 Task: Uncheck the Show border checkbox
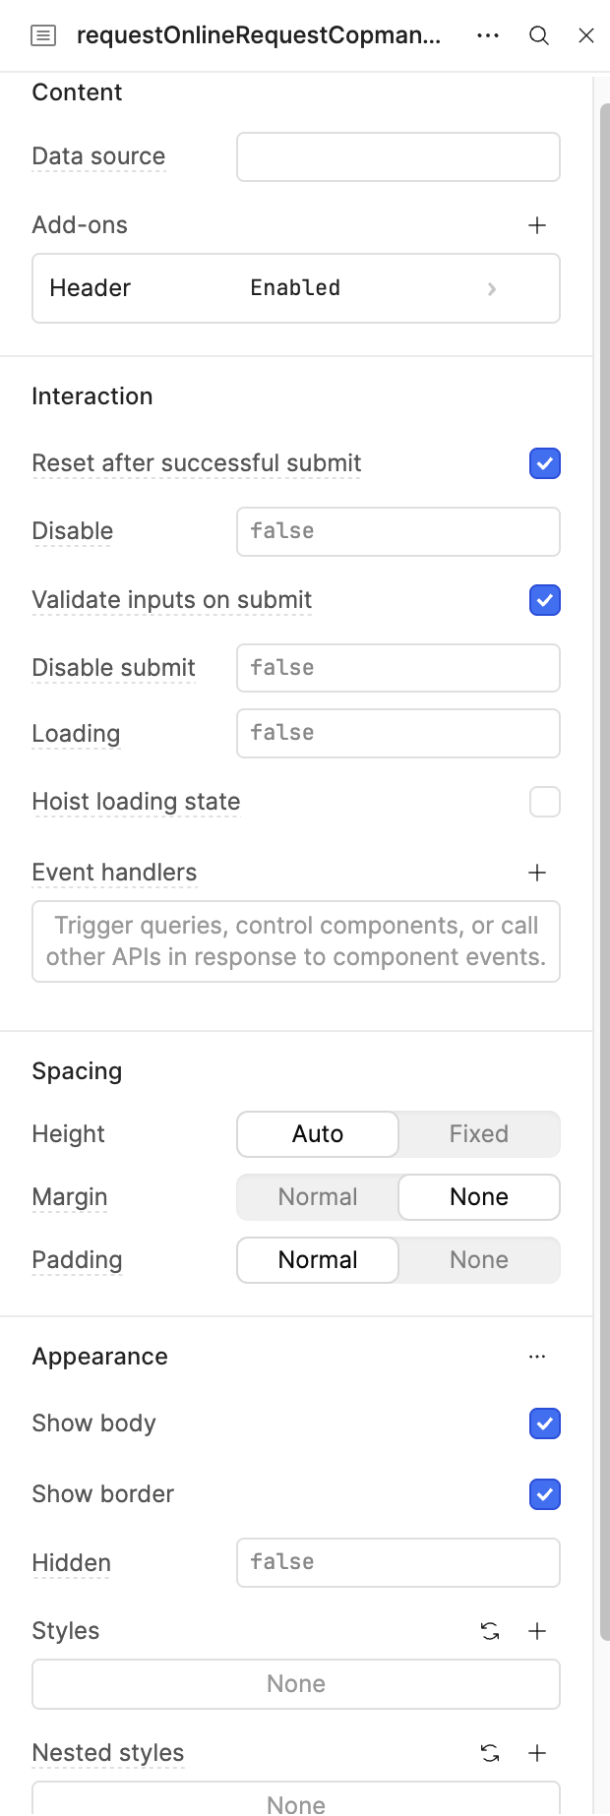point(545,1494)
